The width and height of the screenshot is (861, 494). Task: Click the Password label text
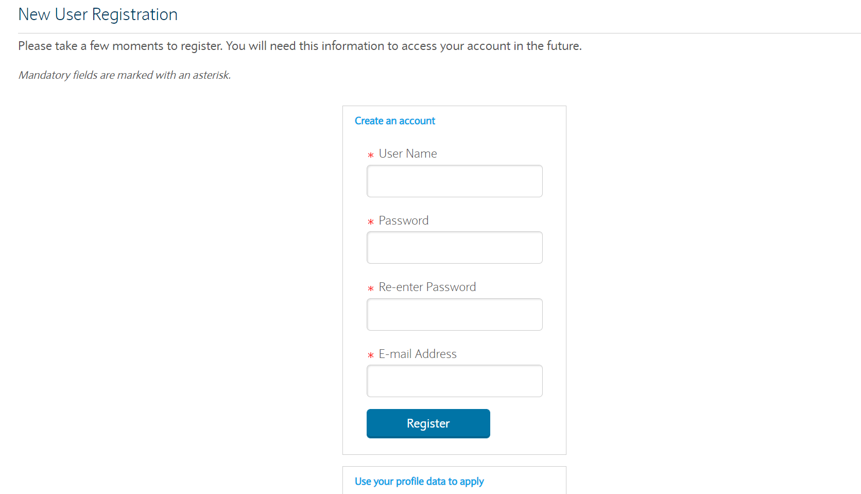(404, 220)
